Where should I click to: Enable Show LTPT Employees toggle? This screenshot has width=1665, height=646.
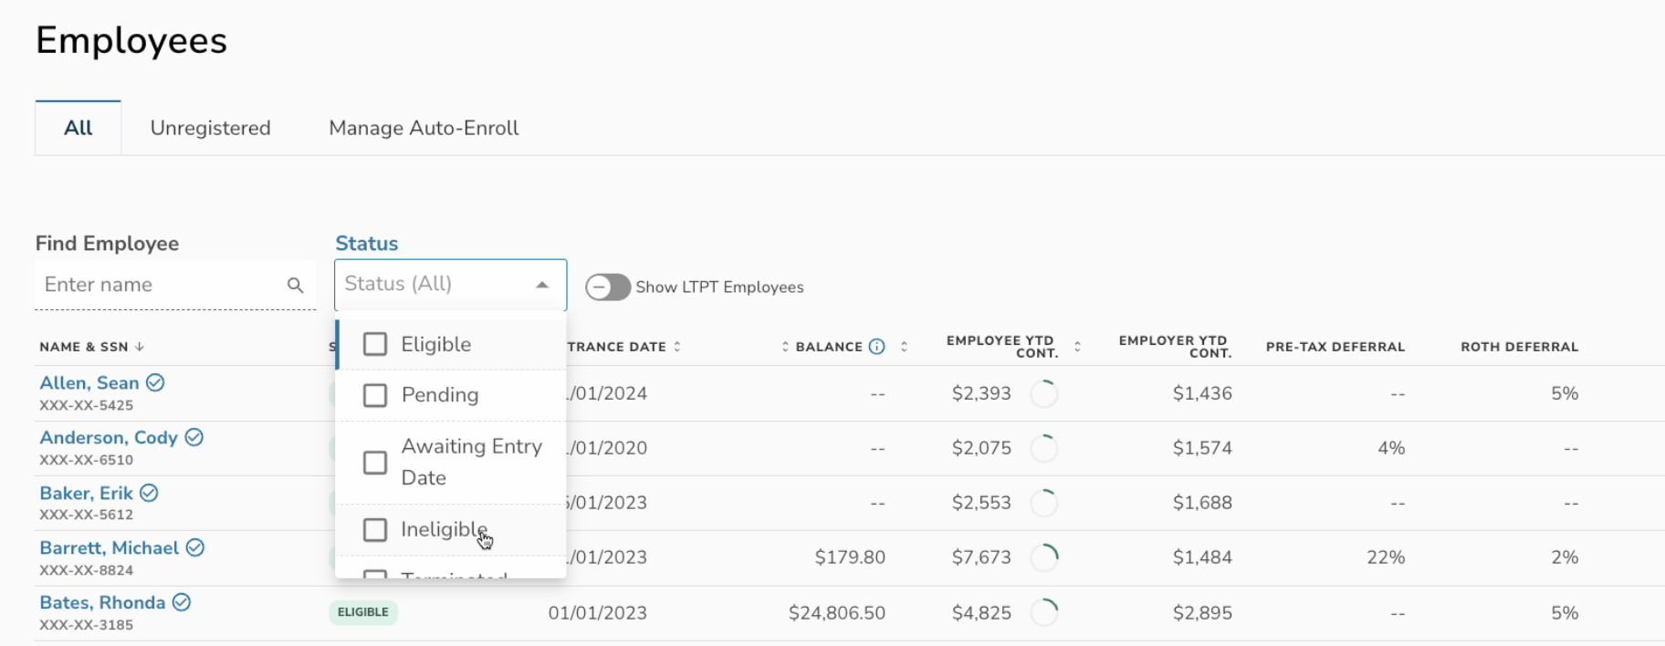pyautogui.click(x=608, y=287)
